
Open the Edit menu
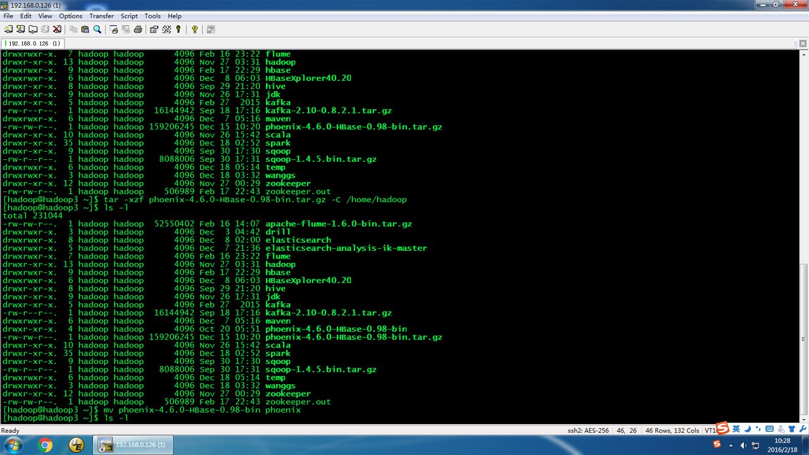(x=26, y=16)
